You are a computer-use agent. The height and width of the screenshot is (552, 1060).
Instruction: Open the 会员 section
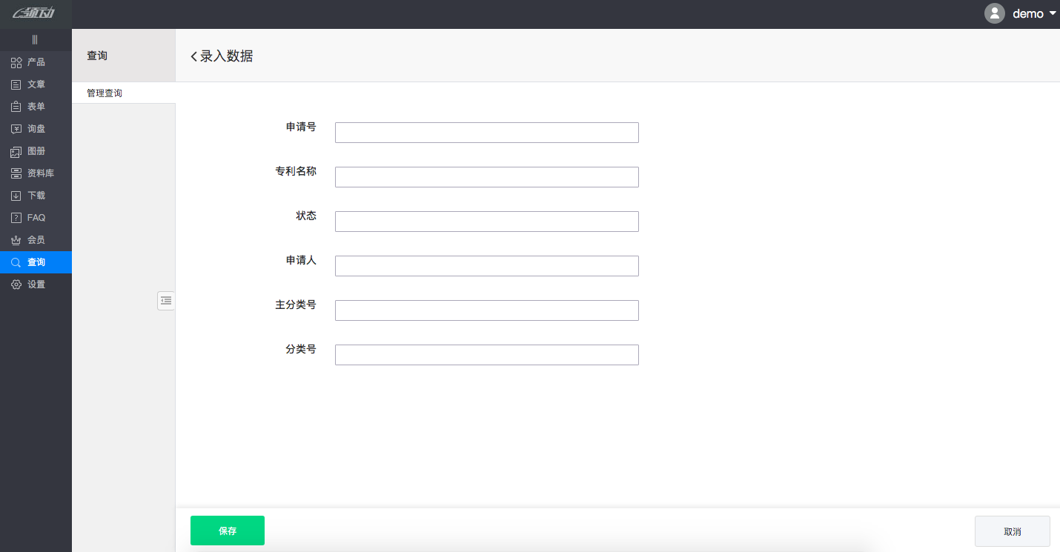point(36,239)
